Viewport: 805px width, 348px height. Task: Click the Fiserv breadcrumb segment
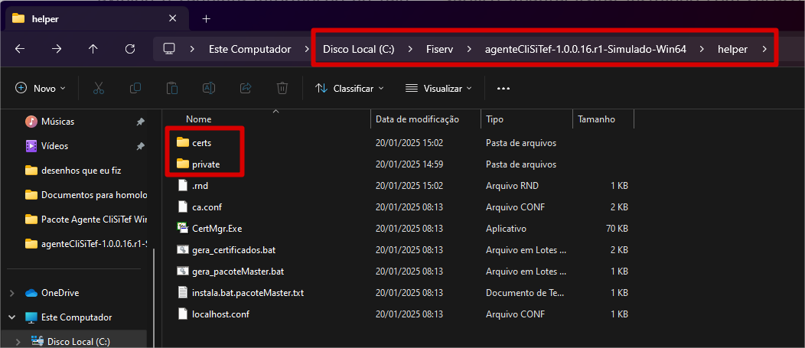tap(439, 49)
